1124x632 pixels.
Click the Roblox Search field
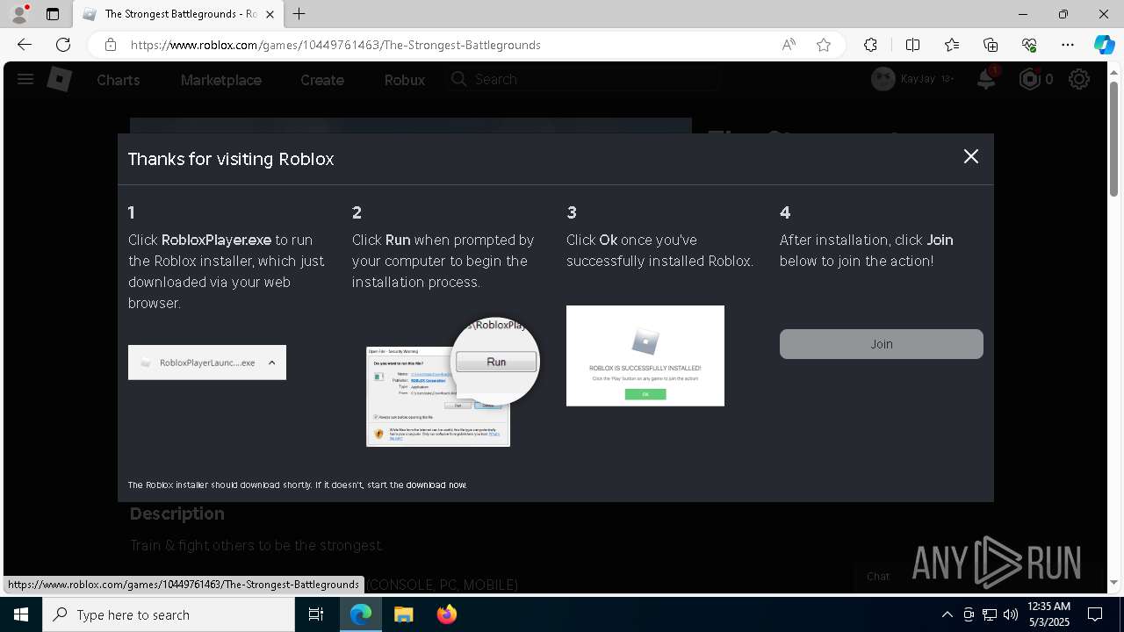coord(583,79)
